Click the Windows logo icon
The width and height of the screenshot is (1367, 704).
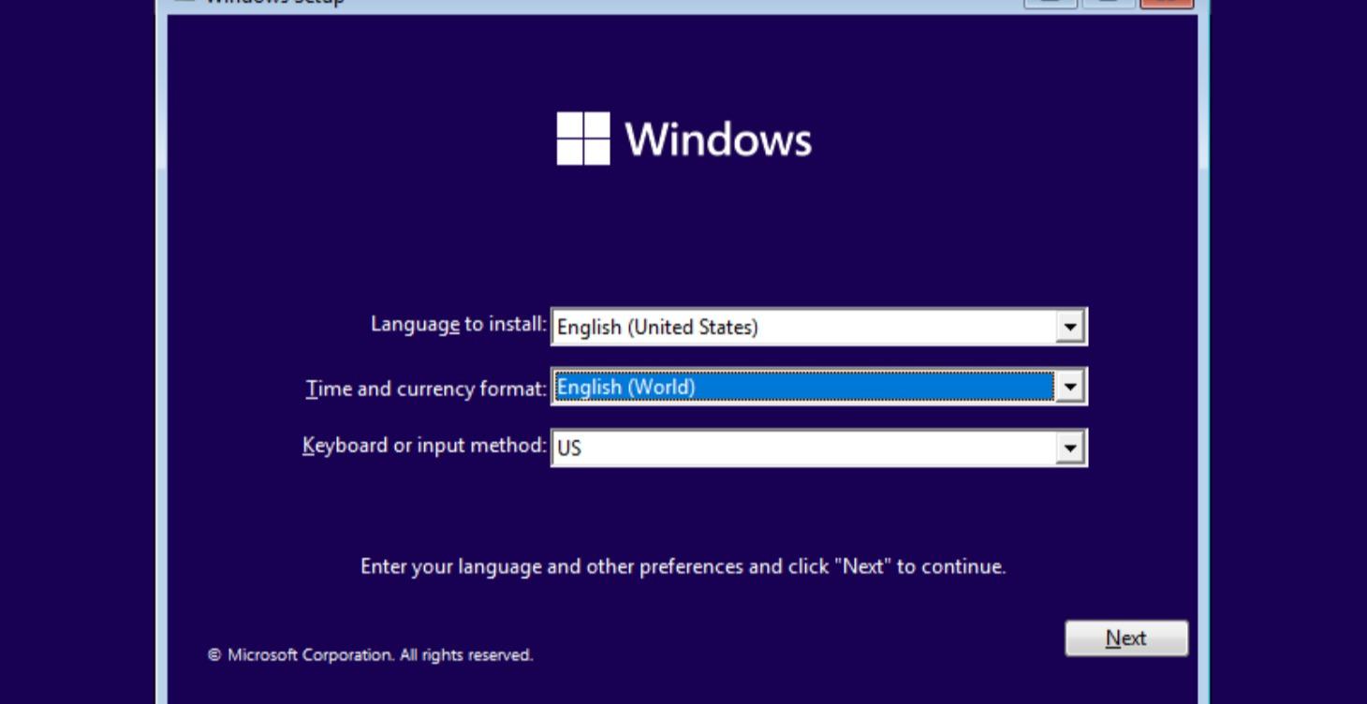[583, 139]
